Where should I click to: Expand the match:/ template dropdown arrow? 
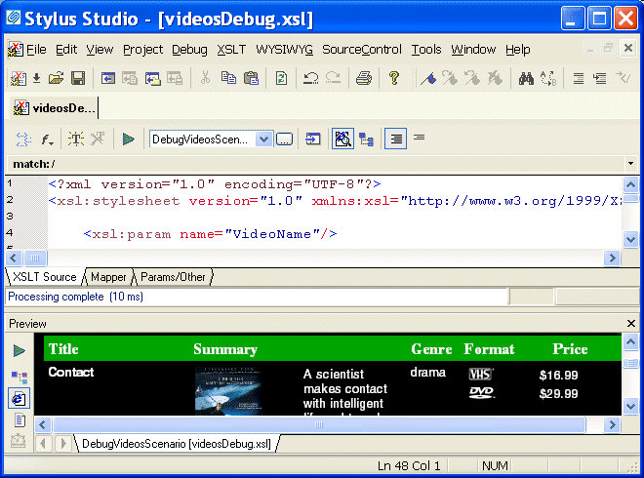tap(630, 164)
